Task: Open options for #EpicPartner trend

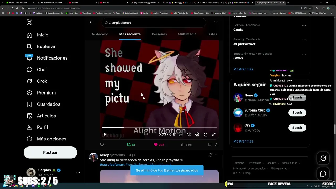Action: pyautogui.click(x=304, y=40)
